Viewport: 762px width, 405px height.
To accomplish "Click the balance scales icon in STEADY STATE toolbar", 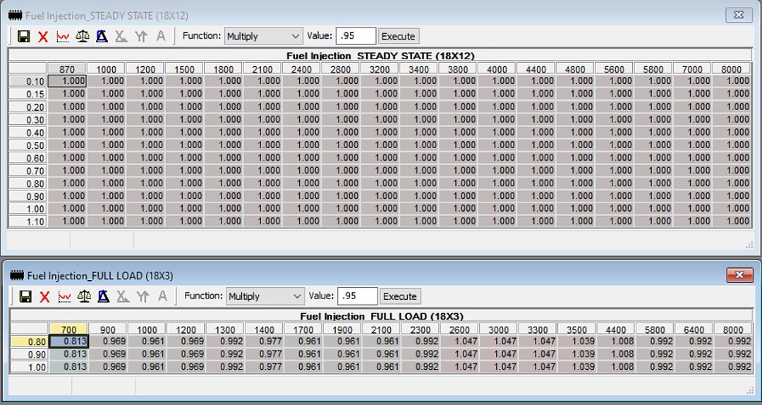I will pos(82,37).
